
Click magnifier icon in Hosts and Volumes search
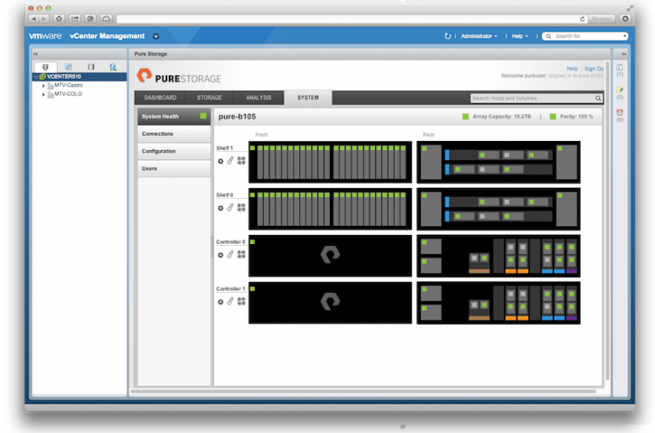(598, 98)
